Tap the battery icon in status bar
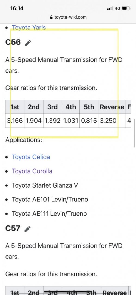 (126, 8)
